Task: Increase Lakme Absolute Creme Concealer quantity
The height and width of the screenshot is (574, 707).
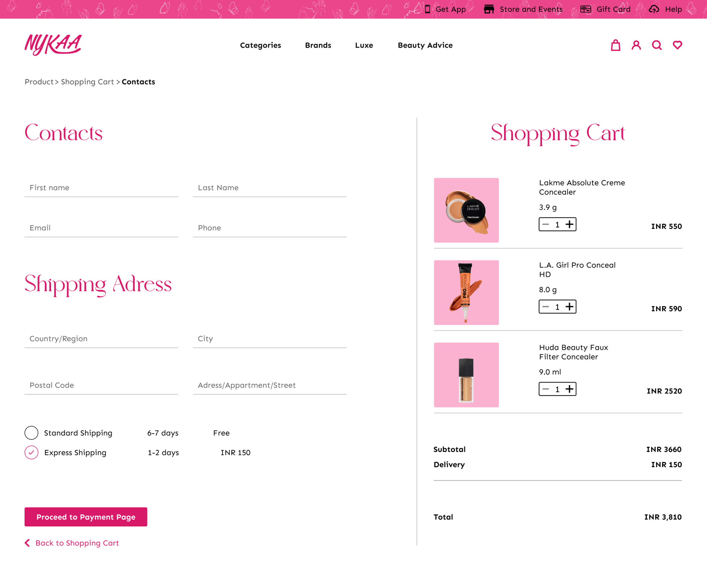Action: point(569,224)
